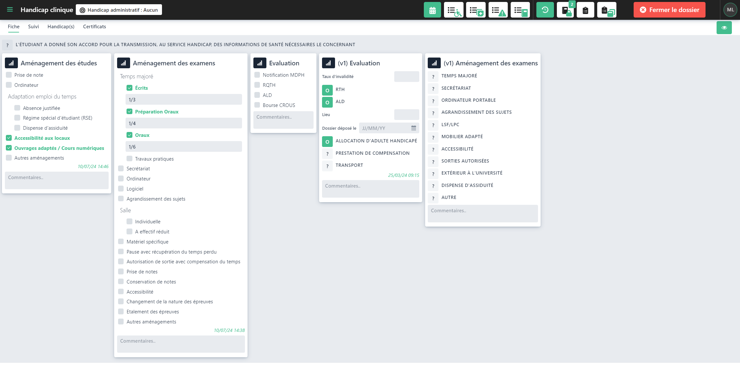740x368 pixels.
Task: Click the list with wheelchair icon
Action: pyautogui.click(x=453, y=10)
